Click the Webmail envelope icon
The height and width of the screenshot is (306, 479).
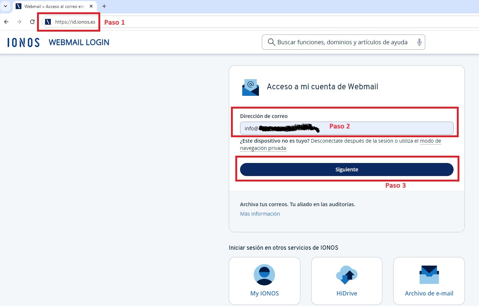[251, 87]
